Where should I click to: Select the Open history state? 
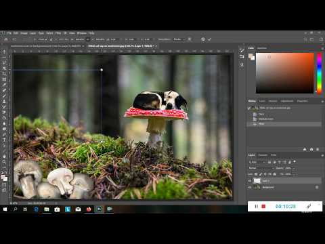(284, 114)
